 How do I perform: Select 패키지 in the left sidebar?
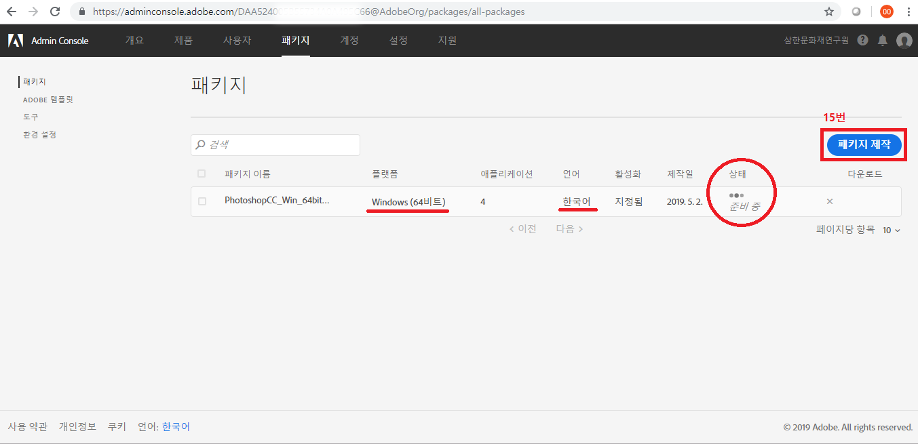35,81
